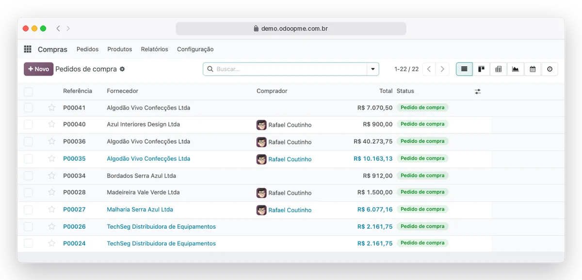Sort by Status column header
The width and height of the screenshot is (582, 280).
pyautogui.click(x=405, y=91)
